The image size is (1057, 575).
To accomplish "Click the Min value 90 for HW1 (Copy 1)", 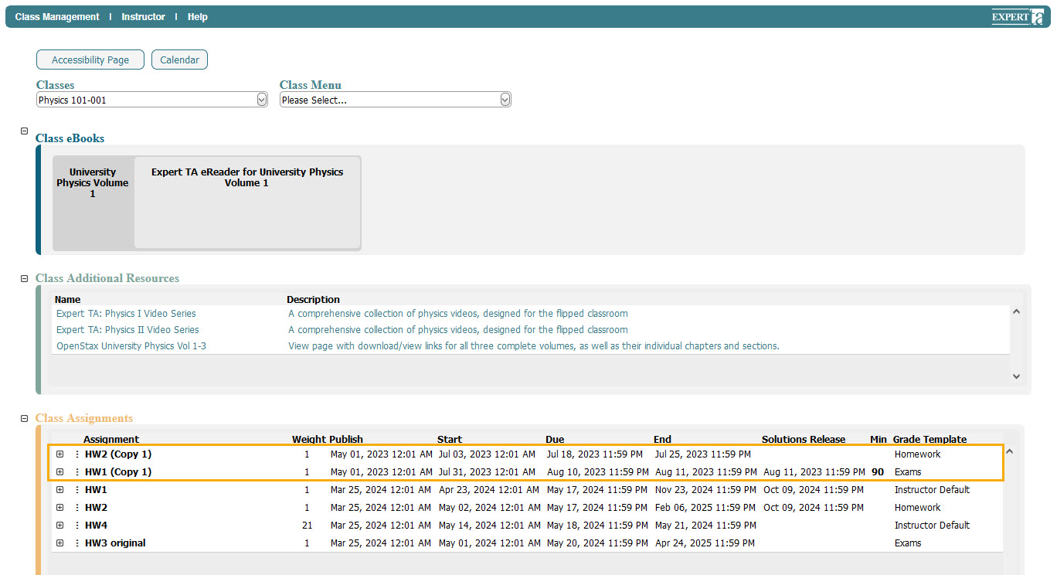I will (878, 472).
